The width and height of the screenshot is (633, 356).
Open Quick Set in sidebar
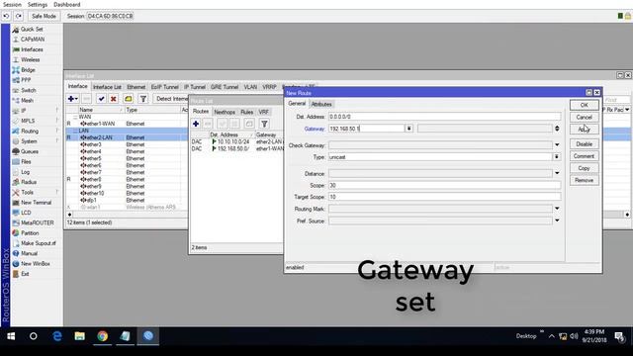[x=32, y=30]
